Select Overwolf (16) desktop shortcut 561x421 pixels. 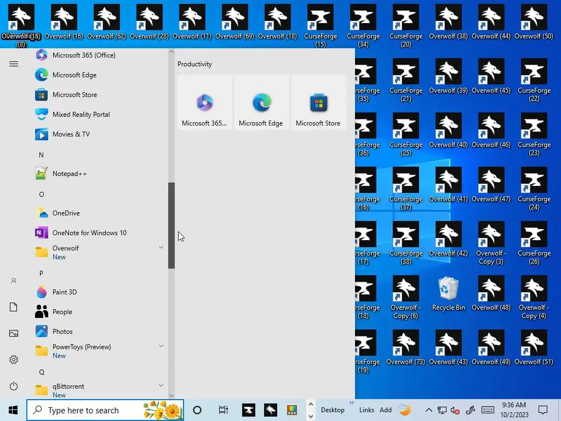[64, 21]
